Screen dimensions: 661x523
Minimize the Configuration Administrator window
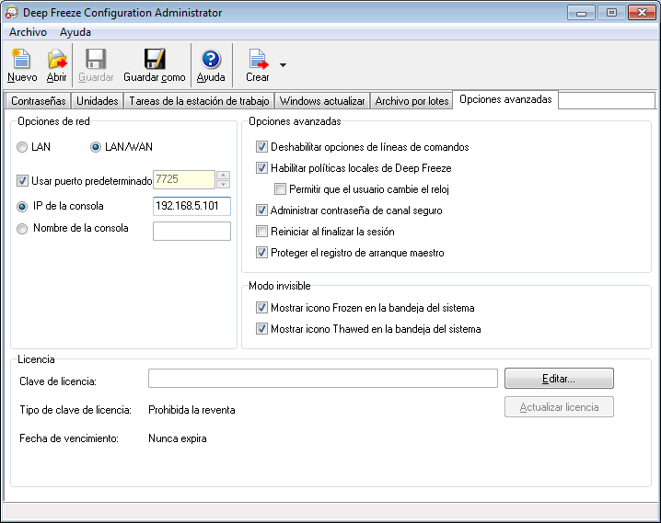[x=581, y=13]
